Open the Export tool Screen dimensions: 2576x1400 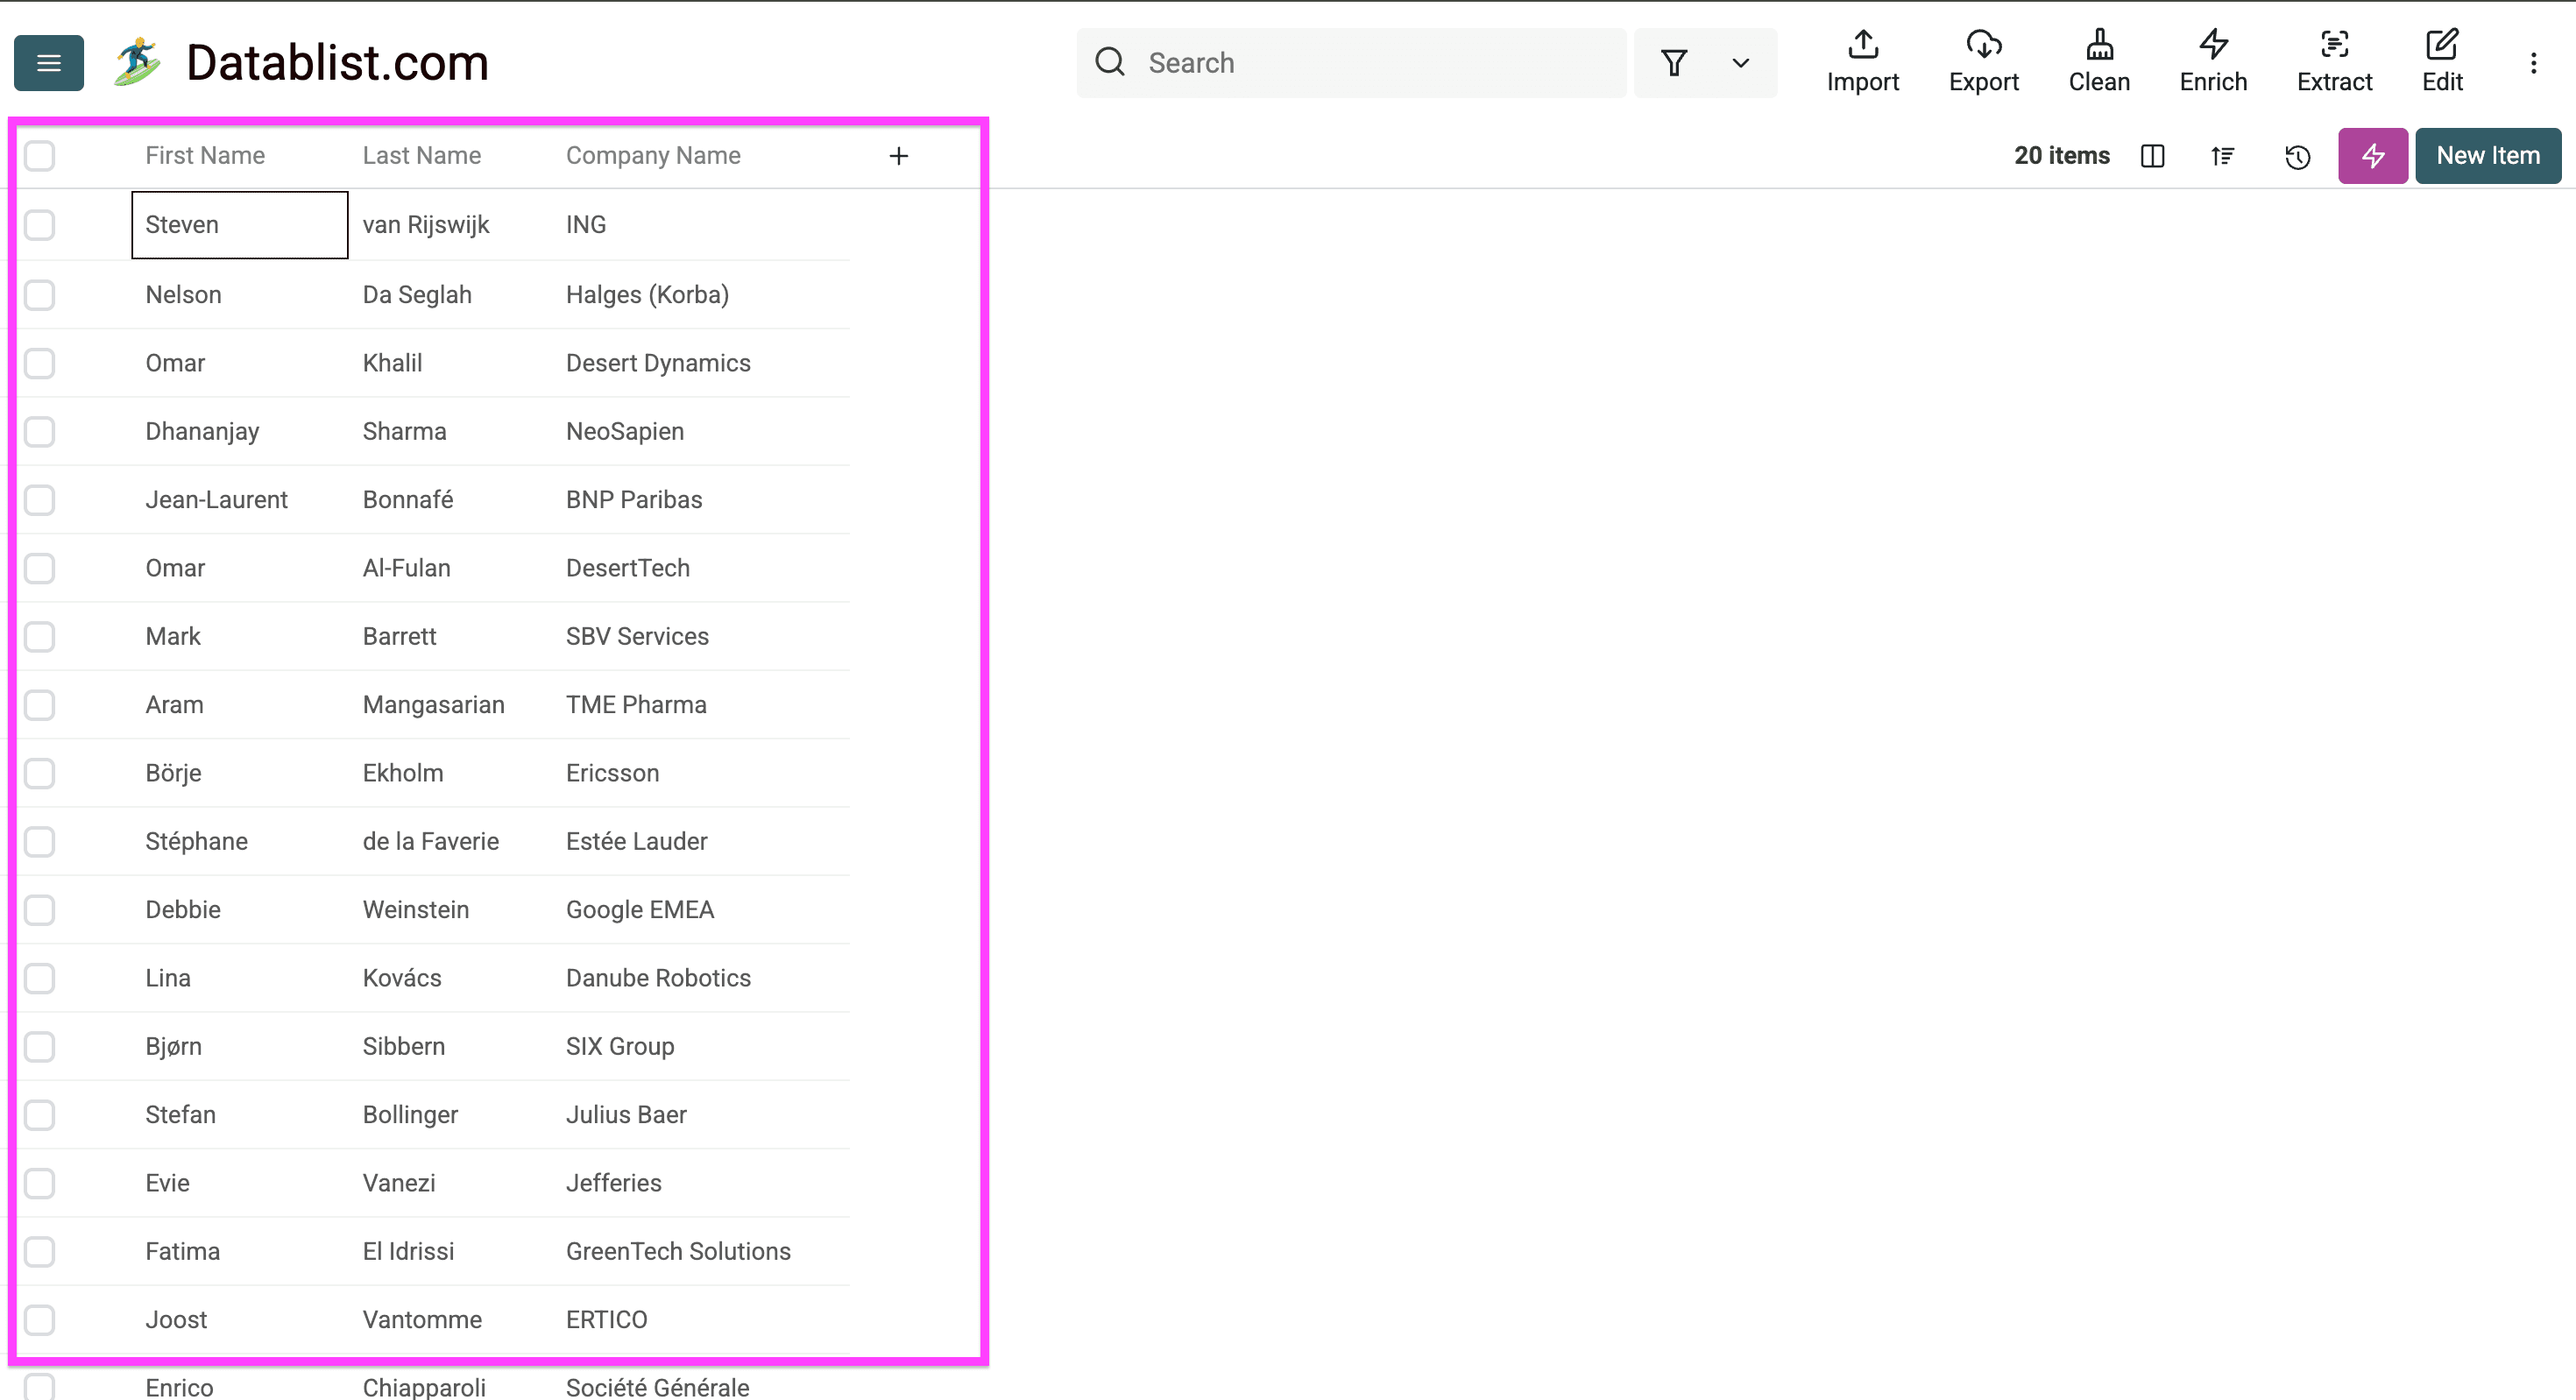click(1983, 62)
